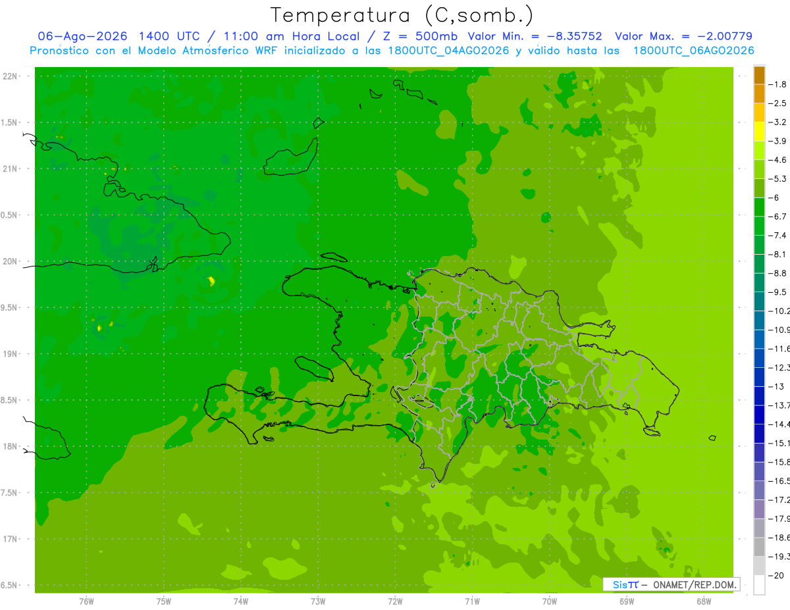Click the "20N" latitude axis label
790x610 pixels.
point(11,262)
